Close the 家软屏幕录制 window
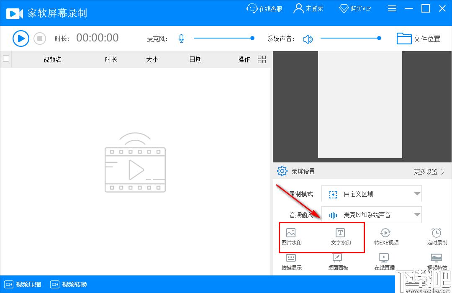452x293 pixels. click(x=442, y=8)
